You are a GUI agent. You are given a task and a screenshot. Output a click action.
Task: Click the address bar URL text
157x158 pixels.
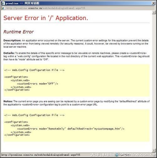tap(46, 8)
